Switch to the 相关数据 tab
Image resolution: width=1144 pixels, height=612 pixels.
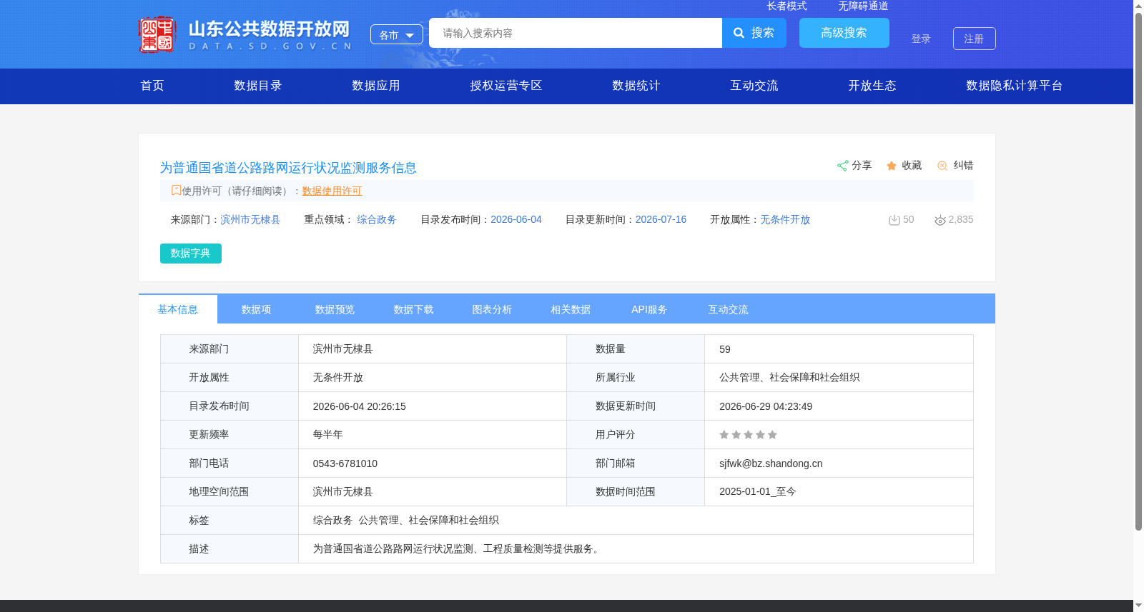click(571, 309)
